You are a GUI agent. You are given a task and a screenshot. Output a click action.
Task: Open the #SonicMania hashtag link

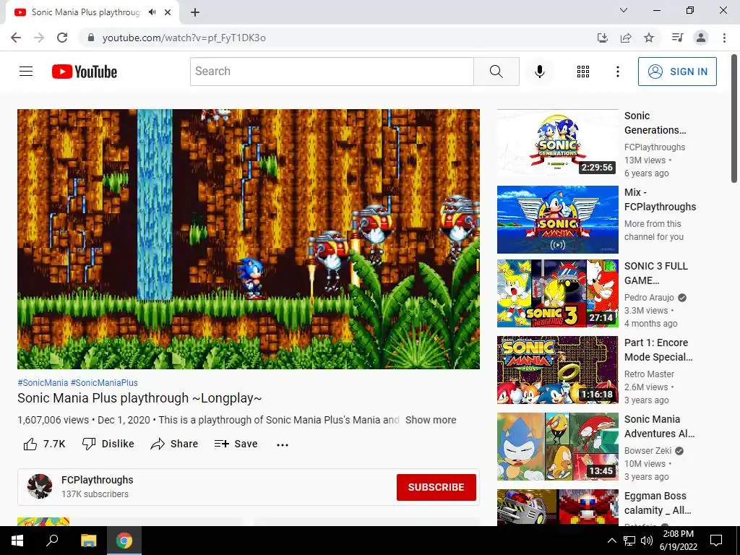point(43,383)
